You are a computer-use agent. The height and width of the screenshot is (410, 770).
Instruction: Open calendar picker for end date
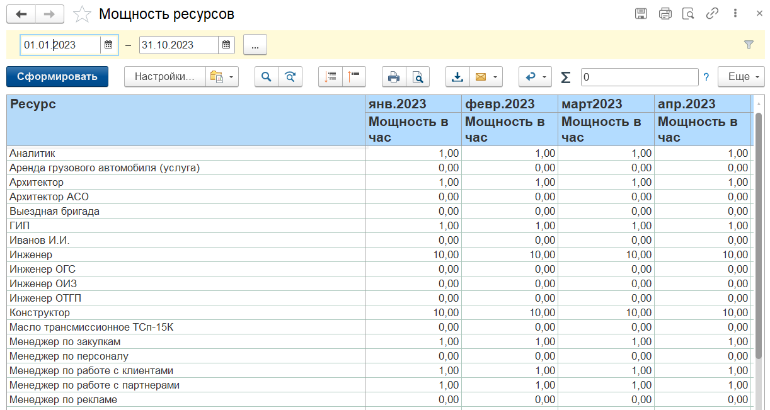coord(226,45)
